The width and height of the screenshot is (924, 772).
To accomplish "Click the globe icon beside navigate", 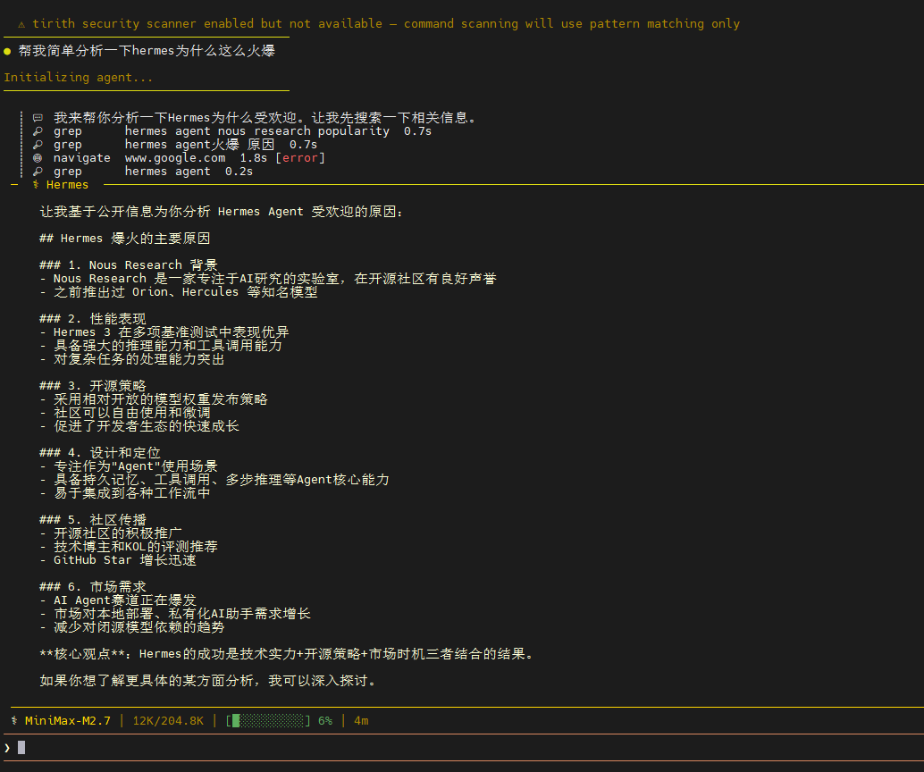I will [38, 158].
